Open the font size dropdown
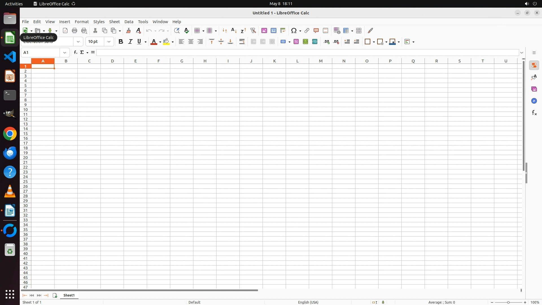This screenshot has width=542, height=305. pos(109,42)
